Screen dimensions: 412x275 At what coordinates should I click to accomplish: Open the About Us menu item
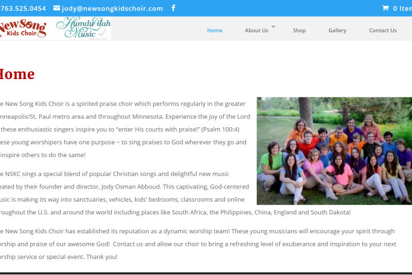click(x=256, y=30)
